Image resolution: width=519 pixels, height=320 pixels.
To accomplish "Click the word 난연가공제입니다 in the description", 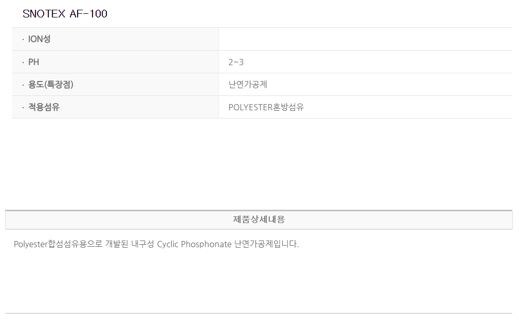I will [x=266, y=244].
